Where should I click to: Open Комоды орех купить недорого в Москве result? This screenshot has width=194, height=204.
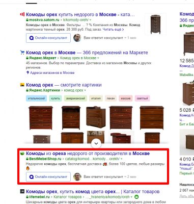pos(80,14)
